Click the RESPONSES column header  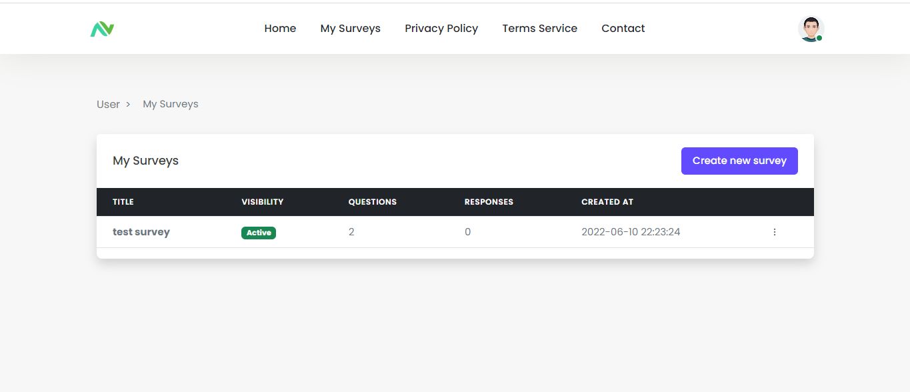[x=489, y=202]
